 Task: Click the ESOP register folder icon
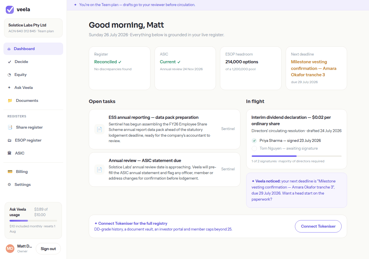[9, 140]
